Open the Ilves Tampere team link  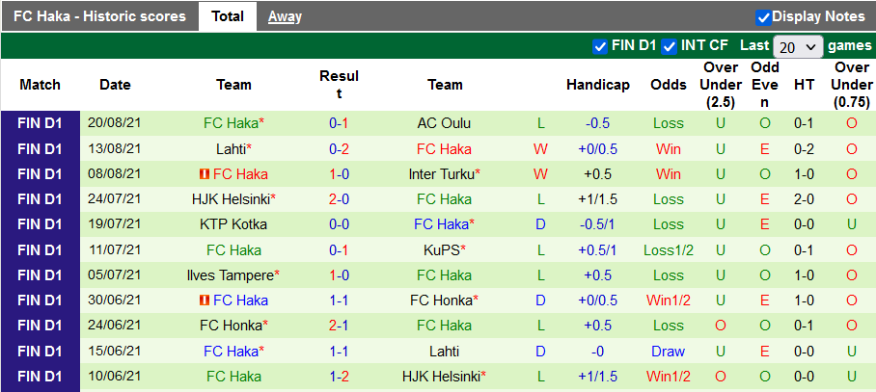click(231, 275)
